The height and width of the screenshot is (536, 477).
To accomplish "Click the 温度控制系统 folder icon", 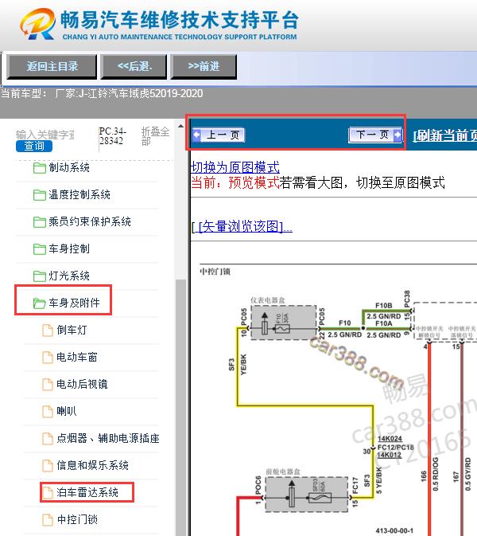I will click(x=40, y=195).
